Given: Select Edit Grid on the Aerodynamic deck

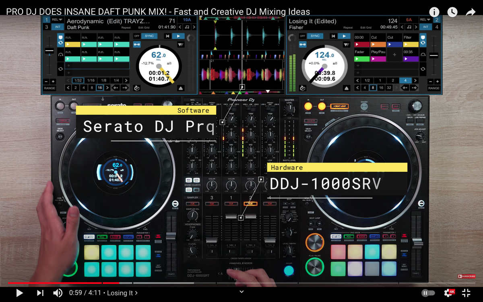Looking at the screenshot, I should (x=144, y=27).
